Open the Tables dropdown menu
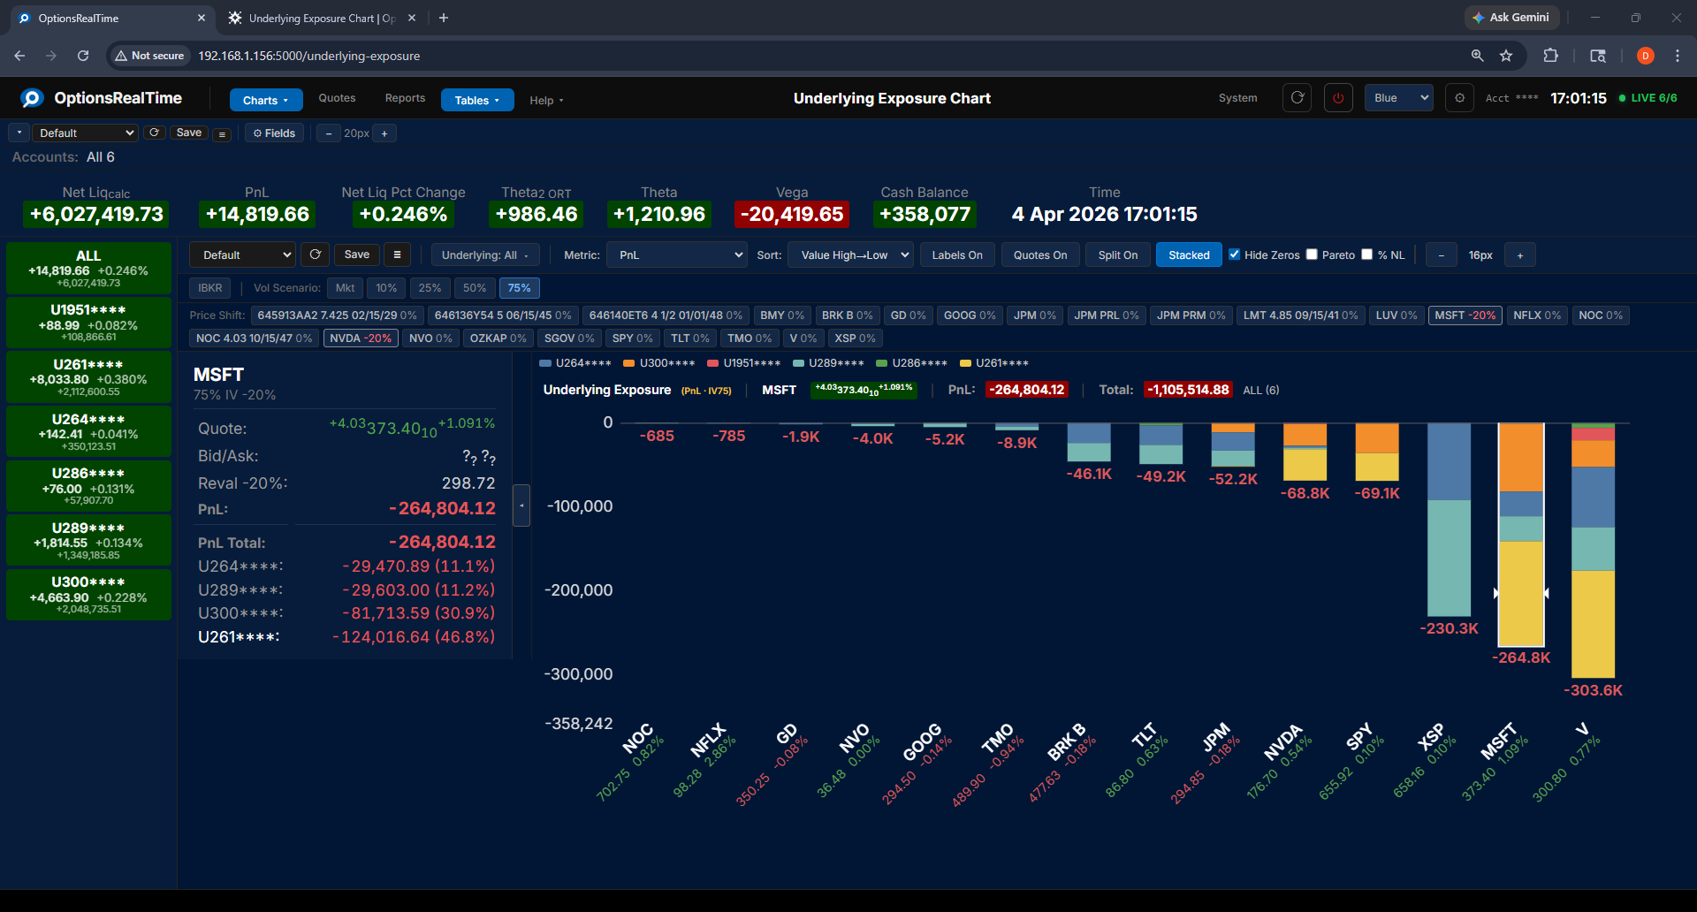This screenshot has width=1697, height=912. coord(477,100)
